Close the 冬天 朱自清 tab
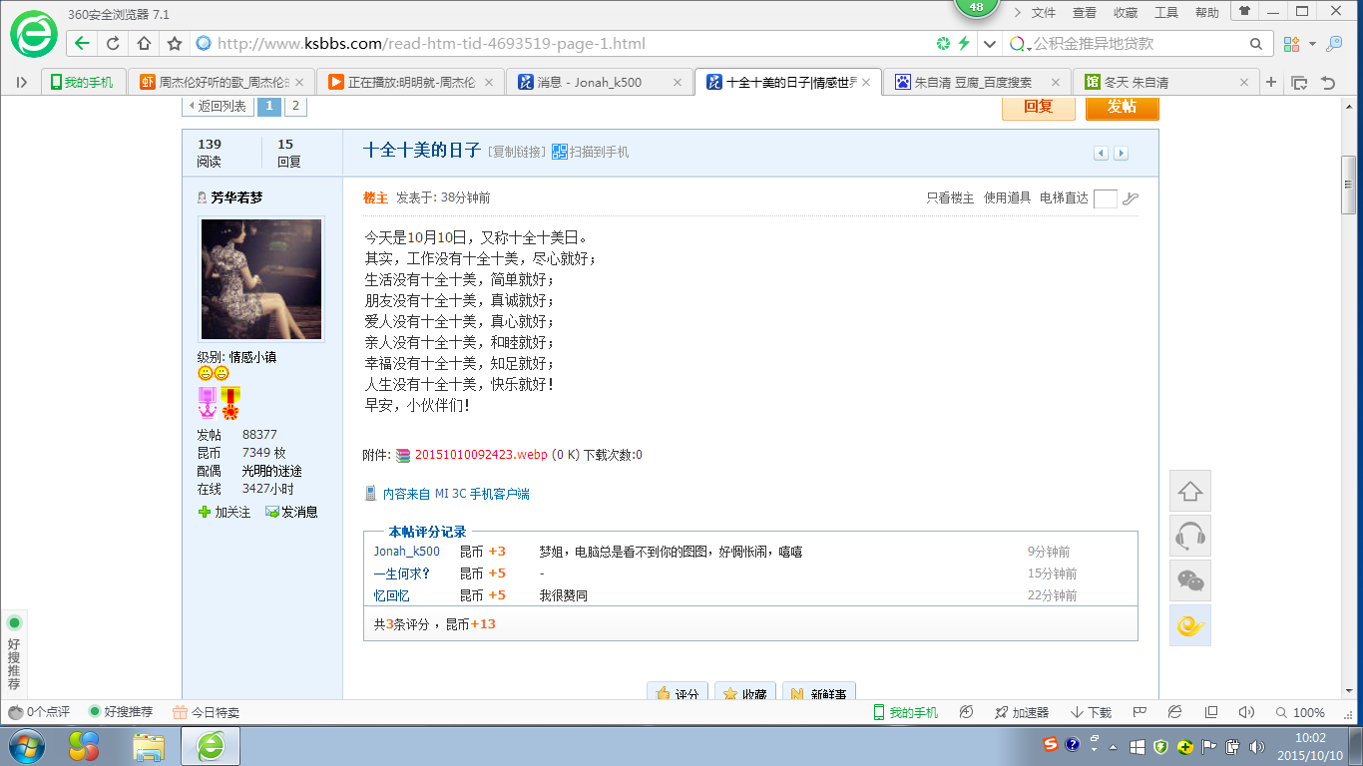Screen dimensions: 1363x766 coord(1243,83)
